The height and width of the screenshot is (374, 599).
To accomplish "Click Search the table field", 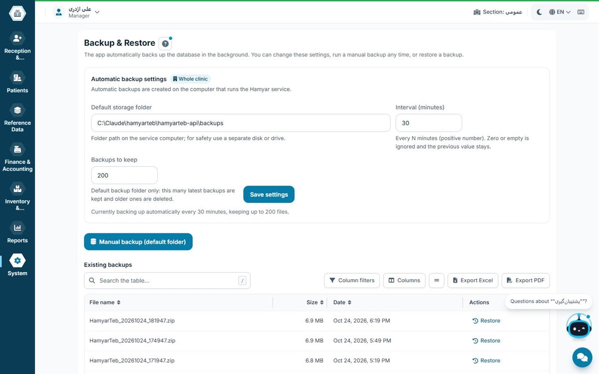I will pyautogui.click(x=167, y=281).
